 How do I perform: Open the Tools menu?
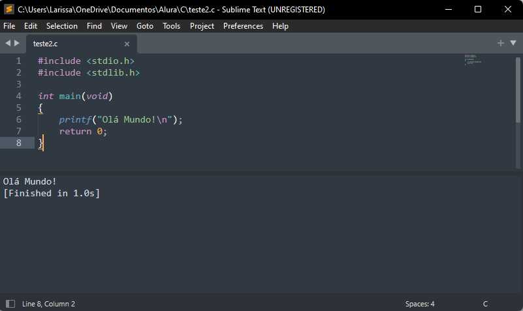(171, 26)
